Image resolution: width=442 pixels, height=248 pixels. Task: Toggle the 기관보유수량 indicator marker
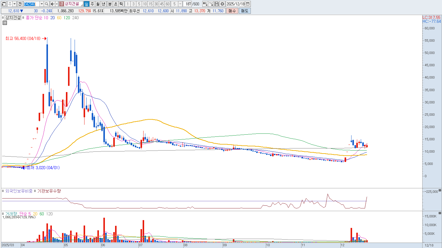click(x=35, y=191)
